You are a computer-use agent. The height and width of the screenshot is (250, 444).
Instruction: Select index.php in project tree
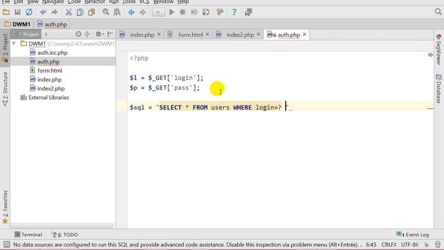click(46, 79)
